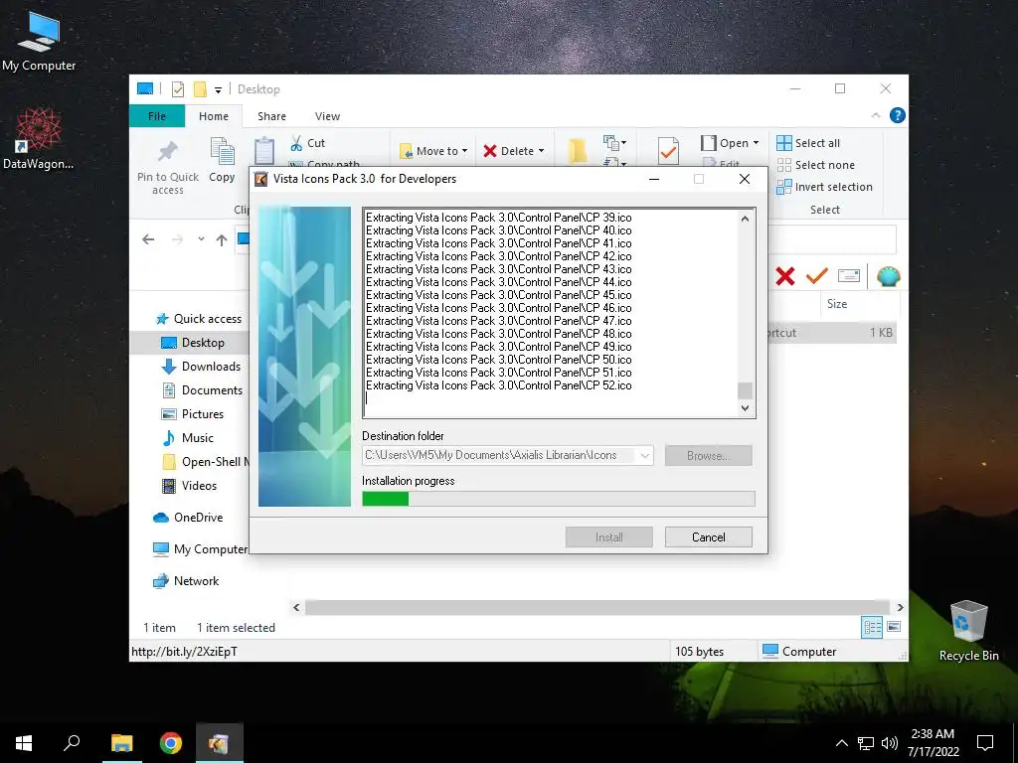
Task: Click the orange checkmark toolbar icon
Action: tap(817, 276)
